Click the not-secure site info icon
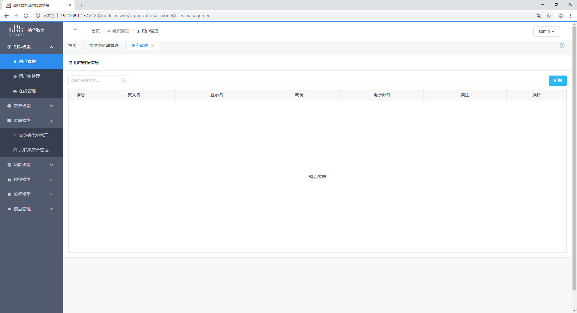This screenshot has height=313, width=577. click(x=38, y=16)
